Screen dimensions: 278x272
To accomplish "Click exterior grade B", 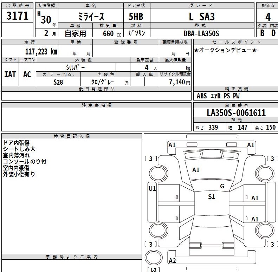I will (262, 33).
